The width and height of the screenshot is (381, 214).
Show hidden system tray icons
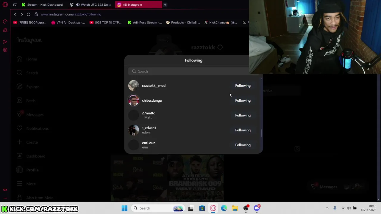click(x=327, y=208)
